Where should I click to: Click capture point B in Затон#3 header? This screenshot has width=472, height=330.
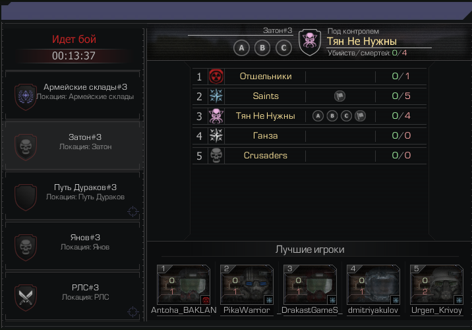(262, 48)
